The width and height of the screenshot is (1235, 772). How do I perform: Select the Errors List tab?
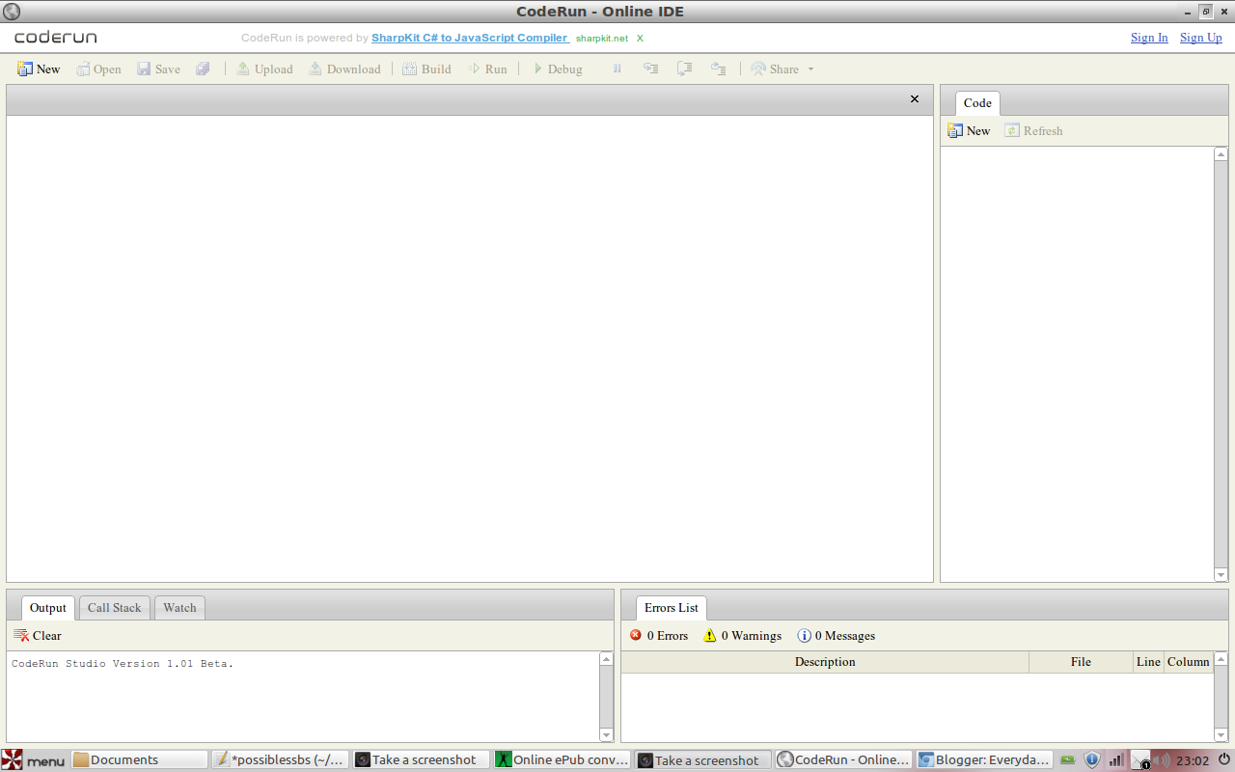[672, 608]
